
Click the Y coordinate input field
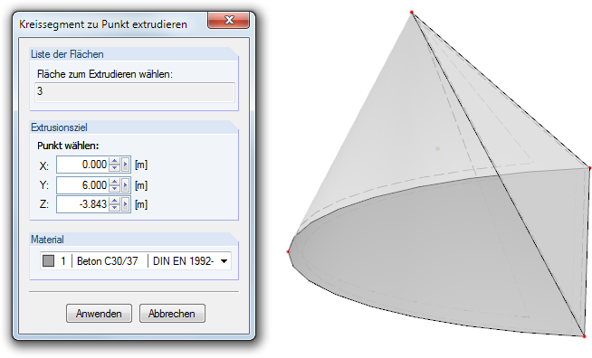[82, 185]
